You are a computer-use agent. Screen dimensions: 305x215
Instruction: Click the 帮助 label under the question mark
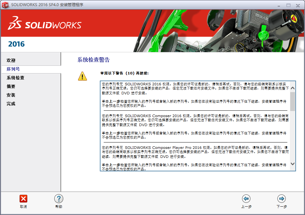tap(59, 207)
